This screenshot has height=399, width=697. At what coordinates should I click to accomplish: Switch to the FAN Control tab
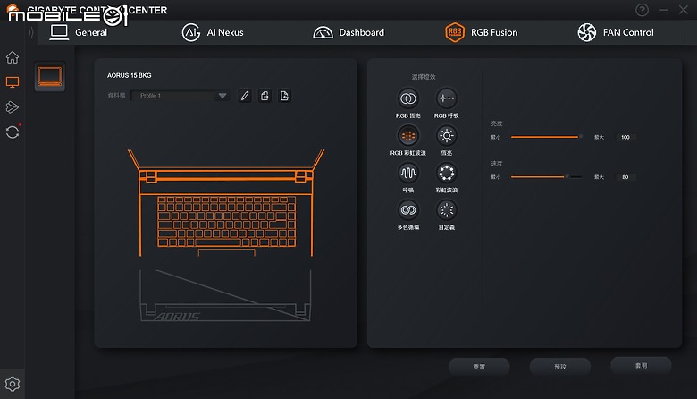[x=616, y=32]
